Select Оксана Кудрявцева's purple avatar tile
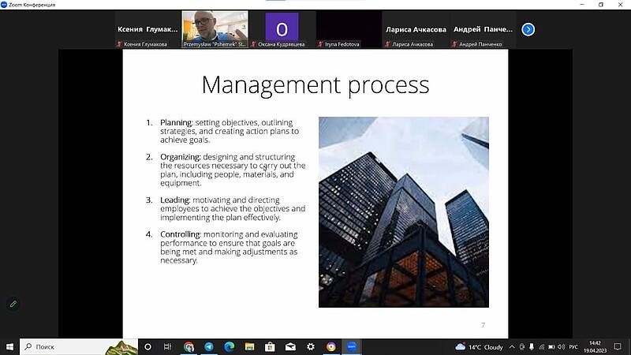The height and width of the screenshot is (355, 631). [x=282, y=29]
